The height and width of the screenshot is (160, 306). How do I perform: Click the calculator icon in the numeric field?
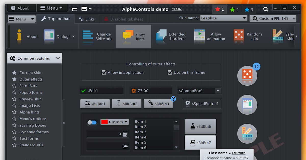tap(125, 134)
